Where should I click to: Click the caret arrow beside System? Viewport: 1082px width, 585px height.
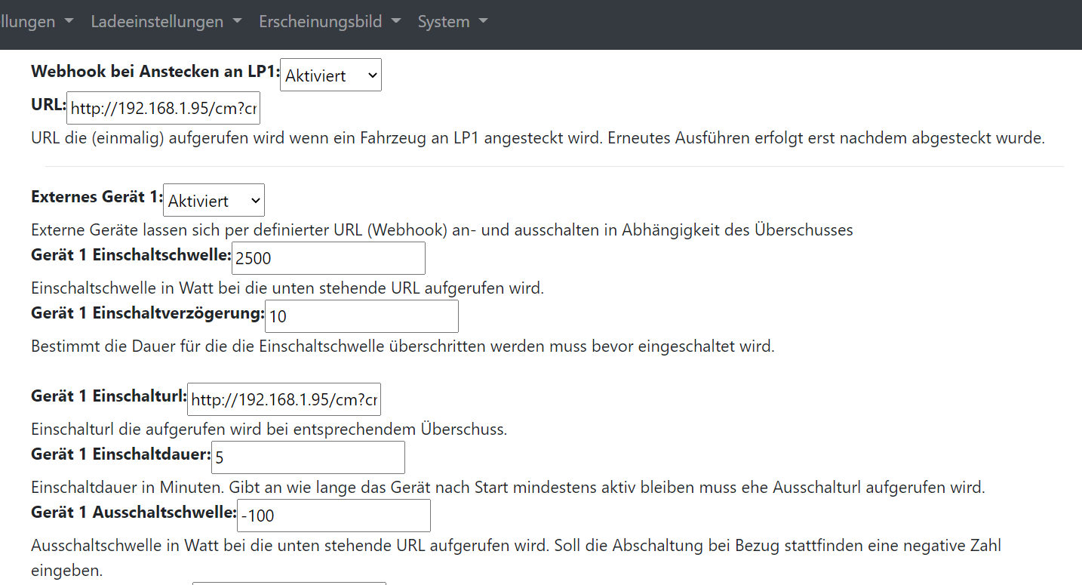[483, 22]
